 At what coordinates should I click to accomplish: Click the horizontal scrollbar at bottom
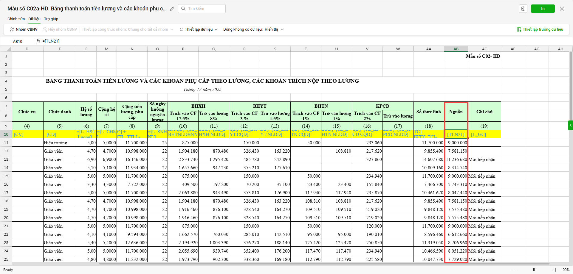click(x=324, y=264)
